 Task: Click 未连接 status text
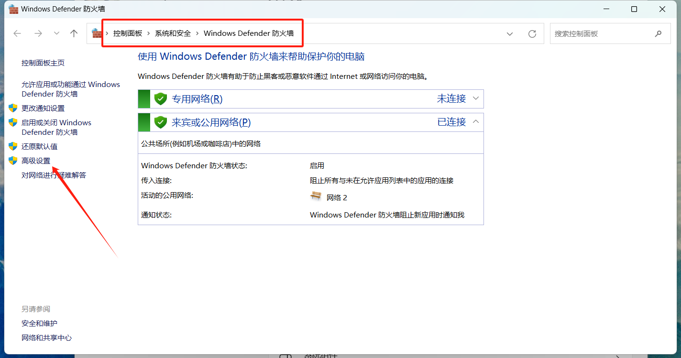[451, 98]
